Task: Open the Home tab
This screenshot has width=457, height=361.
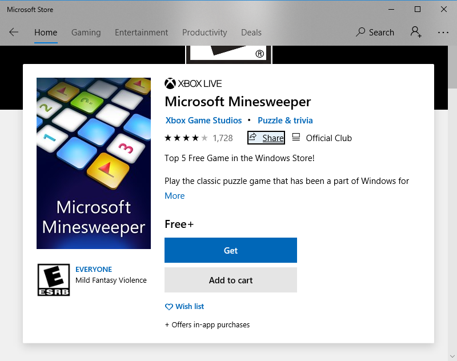Action: (x=46, y=33)
